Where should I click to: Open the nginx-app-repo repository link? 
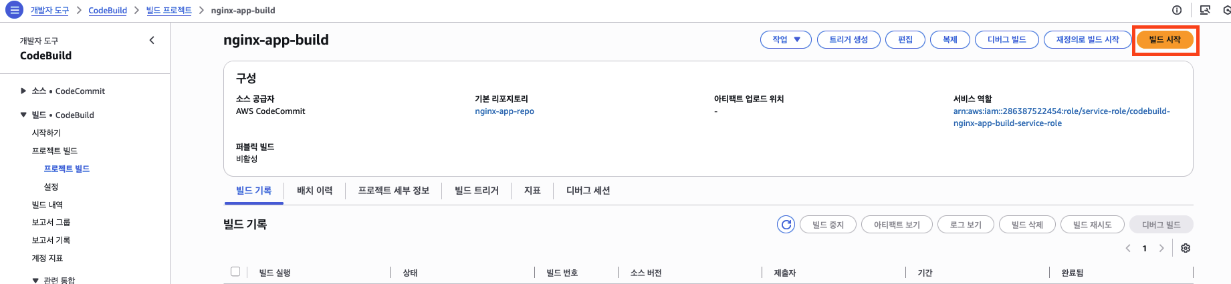tap(504, 111)
